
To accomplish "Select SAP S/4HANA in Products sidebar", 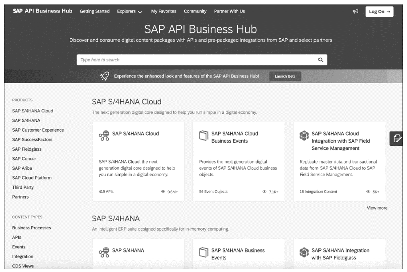I will coord(26,120).
